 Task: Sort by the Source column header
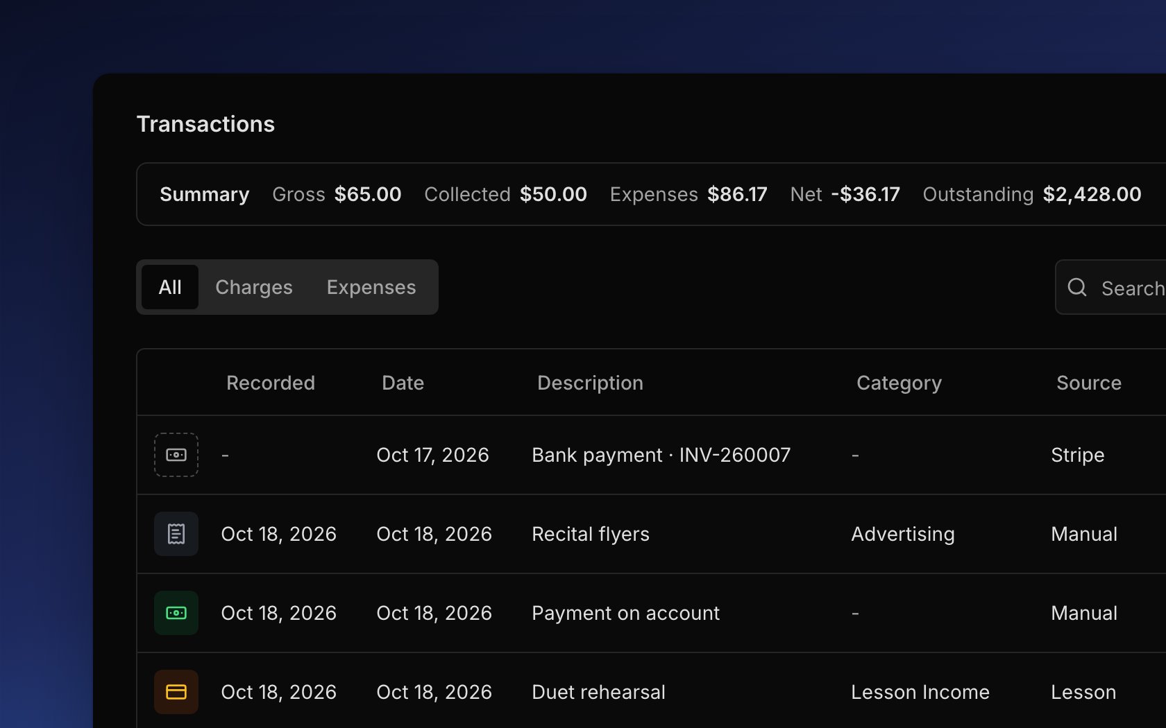1088,383
